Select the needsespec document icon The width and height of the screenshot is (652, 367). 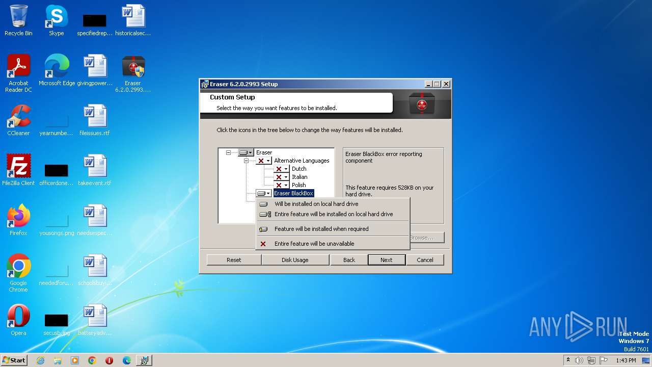tap(95, 220)
